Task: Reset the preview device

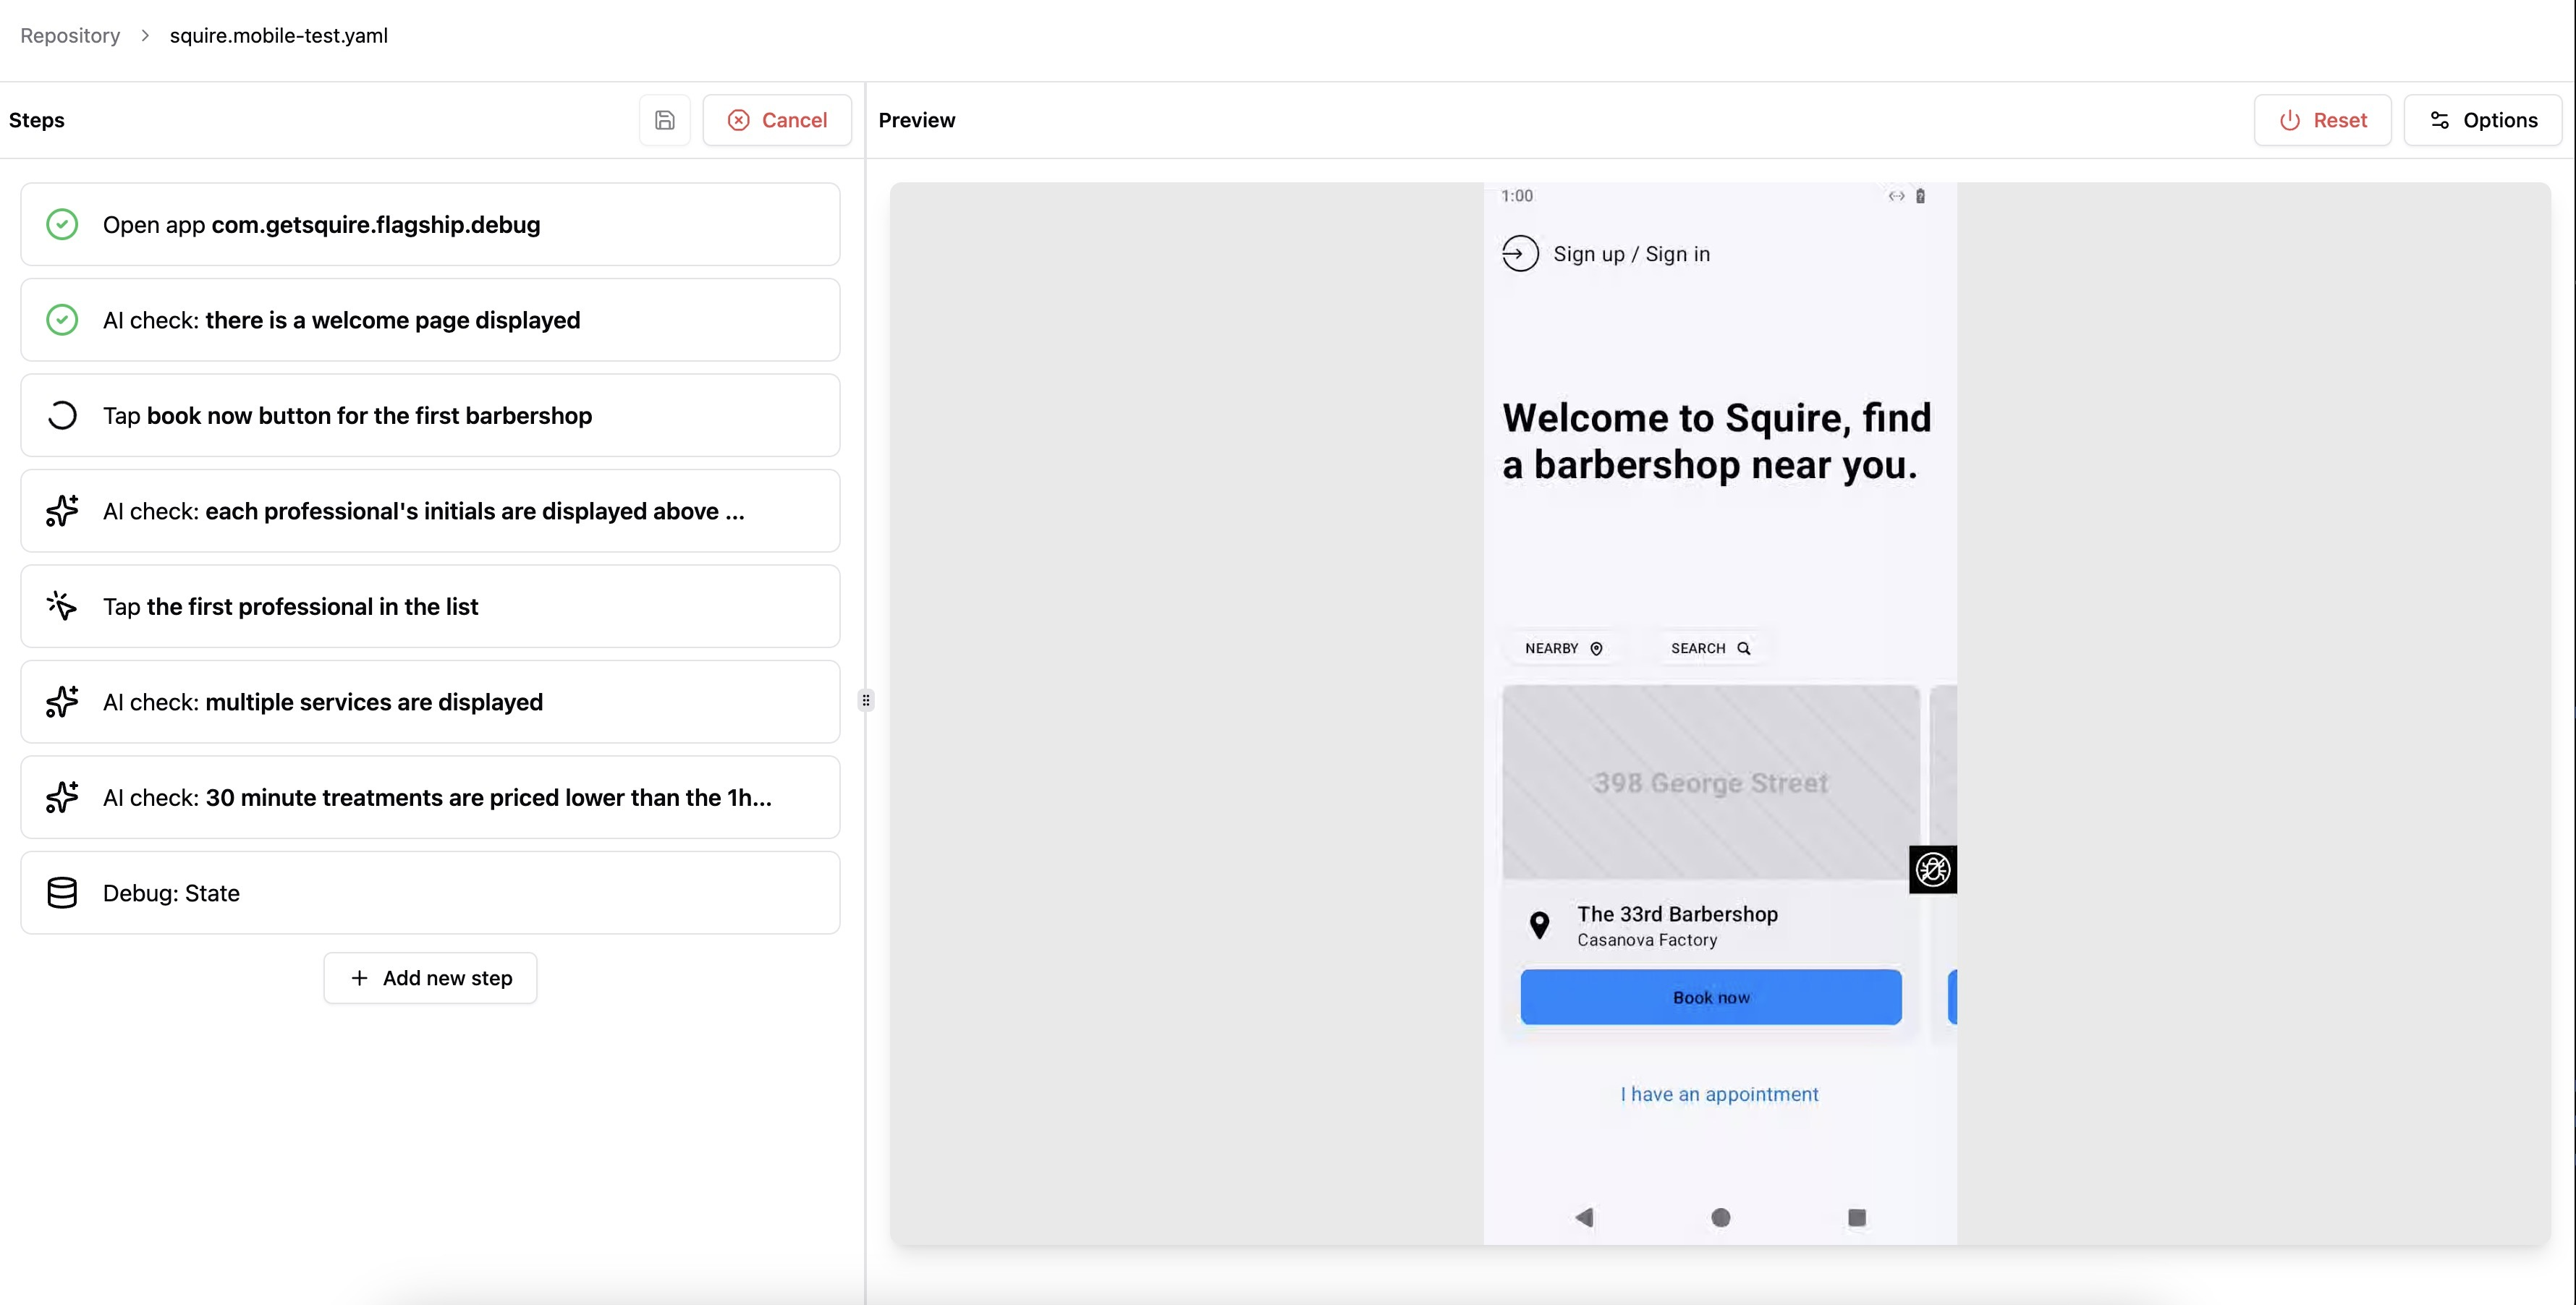Action: point(2322,120)
